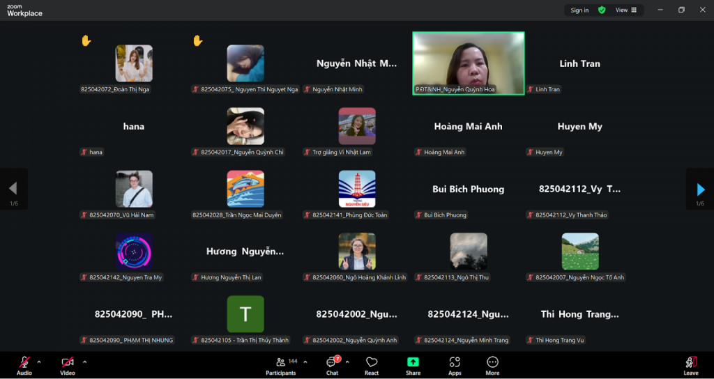Expand the Participants options arrow
Screen dimensions: 714x379
click(305, 362)
